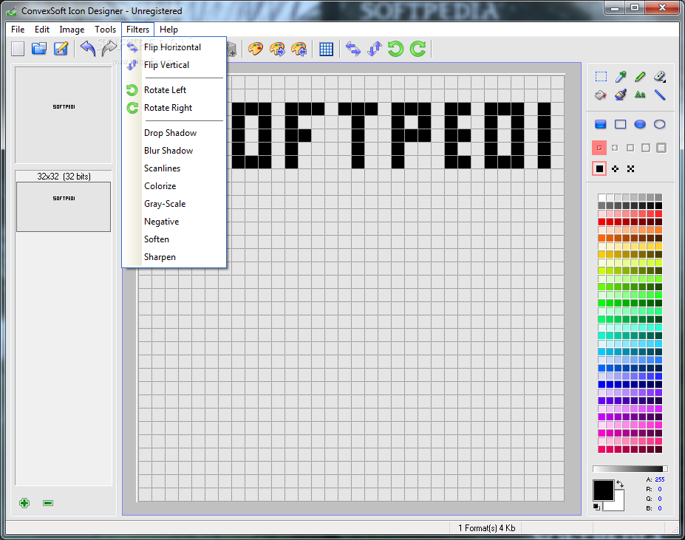Select the X-shaped checker fill pattern
The image size is (685, 540).
pyautogui.click(x=630, y=168)
